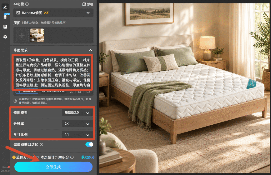Click inside the 修图需求 prompt text box
271x175 pixels.
53,72
